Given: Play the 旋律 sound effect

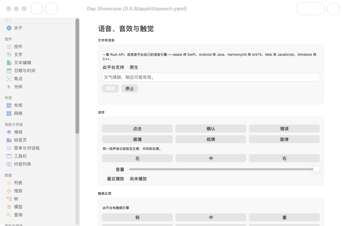Looking at the screenshot, I should (285, 139).
